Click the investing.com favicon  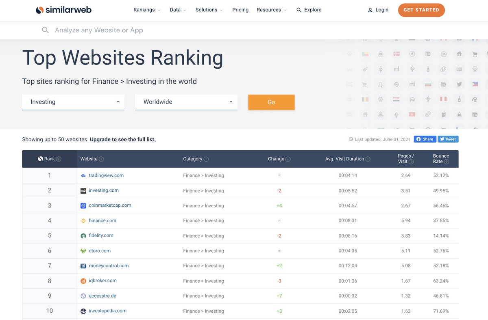point(83,190)
